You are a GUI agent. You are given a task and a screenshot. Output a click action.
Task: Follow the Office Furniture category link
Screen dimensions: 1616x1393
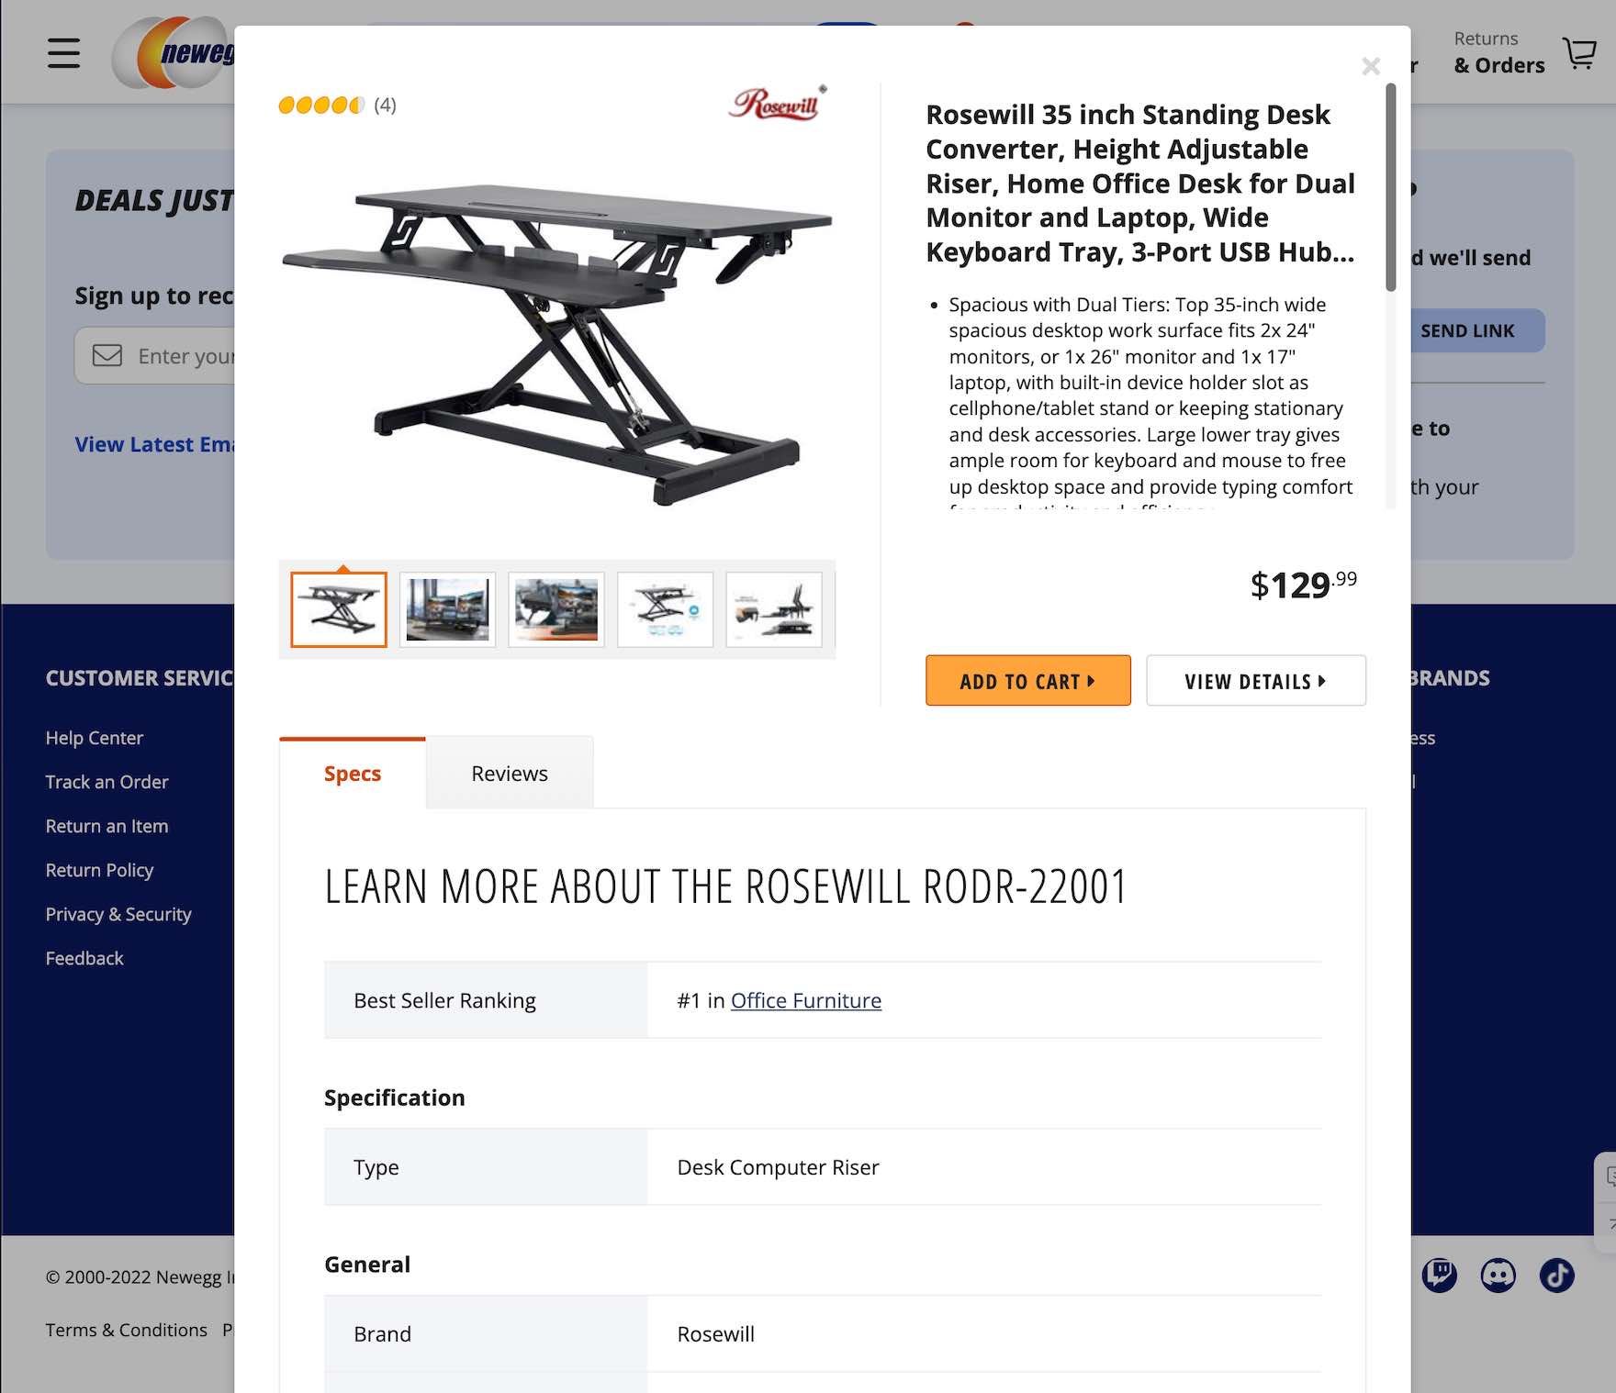pyautogui.click(x=806, y=1000)
